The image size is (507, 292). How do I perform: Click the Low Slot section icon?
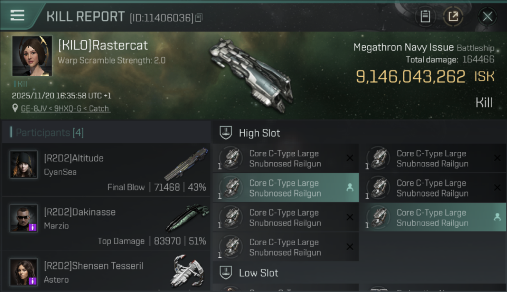tap(226, 273)
